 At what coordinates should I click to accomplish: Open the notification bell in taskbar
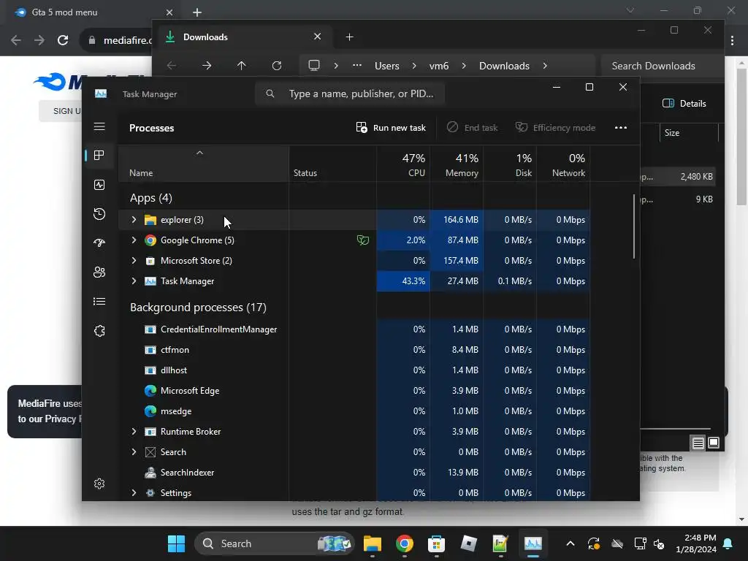728,543
